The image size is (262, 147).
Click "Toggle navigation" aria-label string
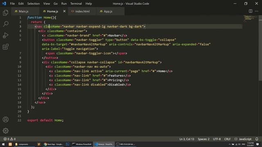(79, 49)
